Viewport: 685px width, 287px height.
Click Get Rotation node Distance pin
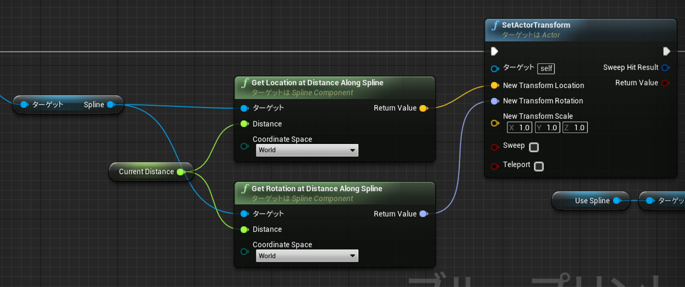[x=244, y=229]
